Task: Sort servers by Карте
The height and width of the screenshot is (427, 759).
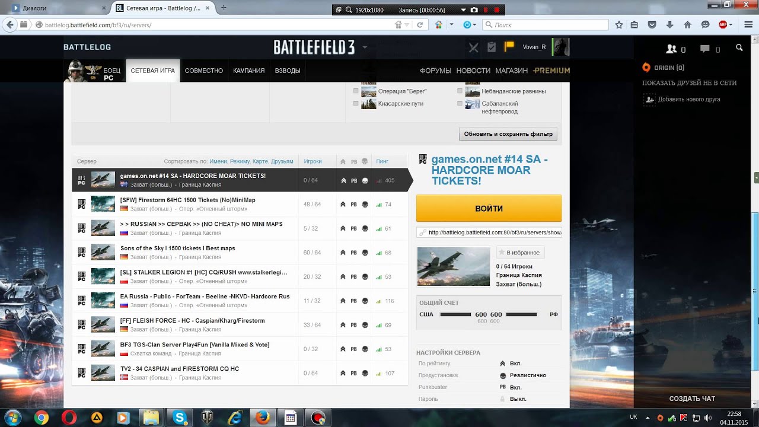Action: click(x=260, y=161)
